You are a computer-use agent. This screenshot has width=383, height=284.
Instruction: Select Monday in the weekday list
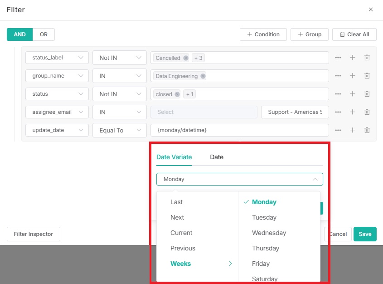click(264, 202)
